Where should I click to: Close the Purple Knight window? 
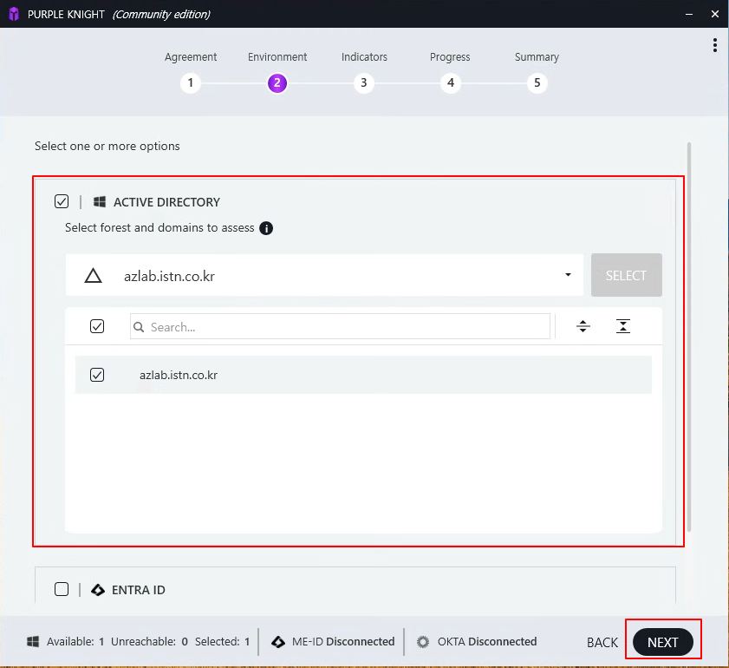[x=715, y=14]
